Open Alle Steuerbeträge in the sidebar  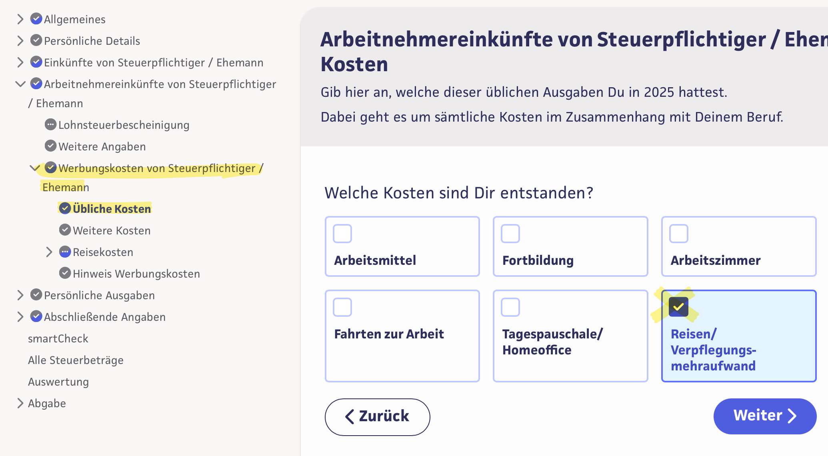[x=76, y=360]
